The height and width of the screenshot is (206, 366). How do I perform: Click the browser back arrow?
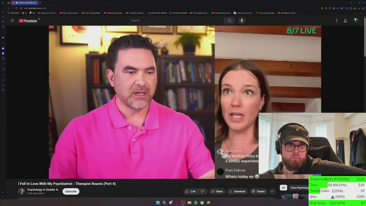[x=9, y=8]
